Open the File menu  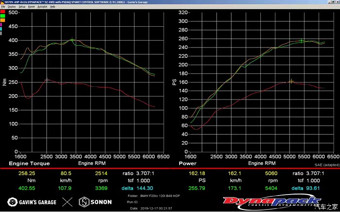[x=2, y=7]
